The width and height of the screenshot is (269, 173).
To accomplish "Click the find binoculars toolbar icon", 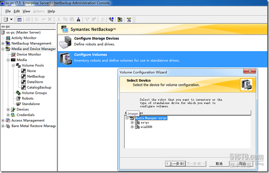I will (79, 20).
